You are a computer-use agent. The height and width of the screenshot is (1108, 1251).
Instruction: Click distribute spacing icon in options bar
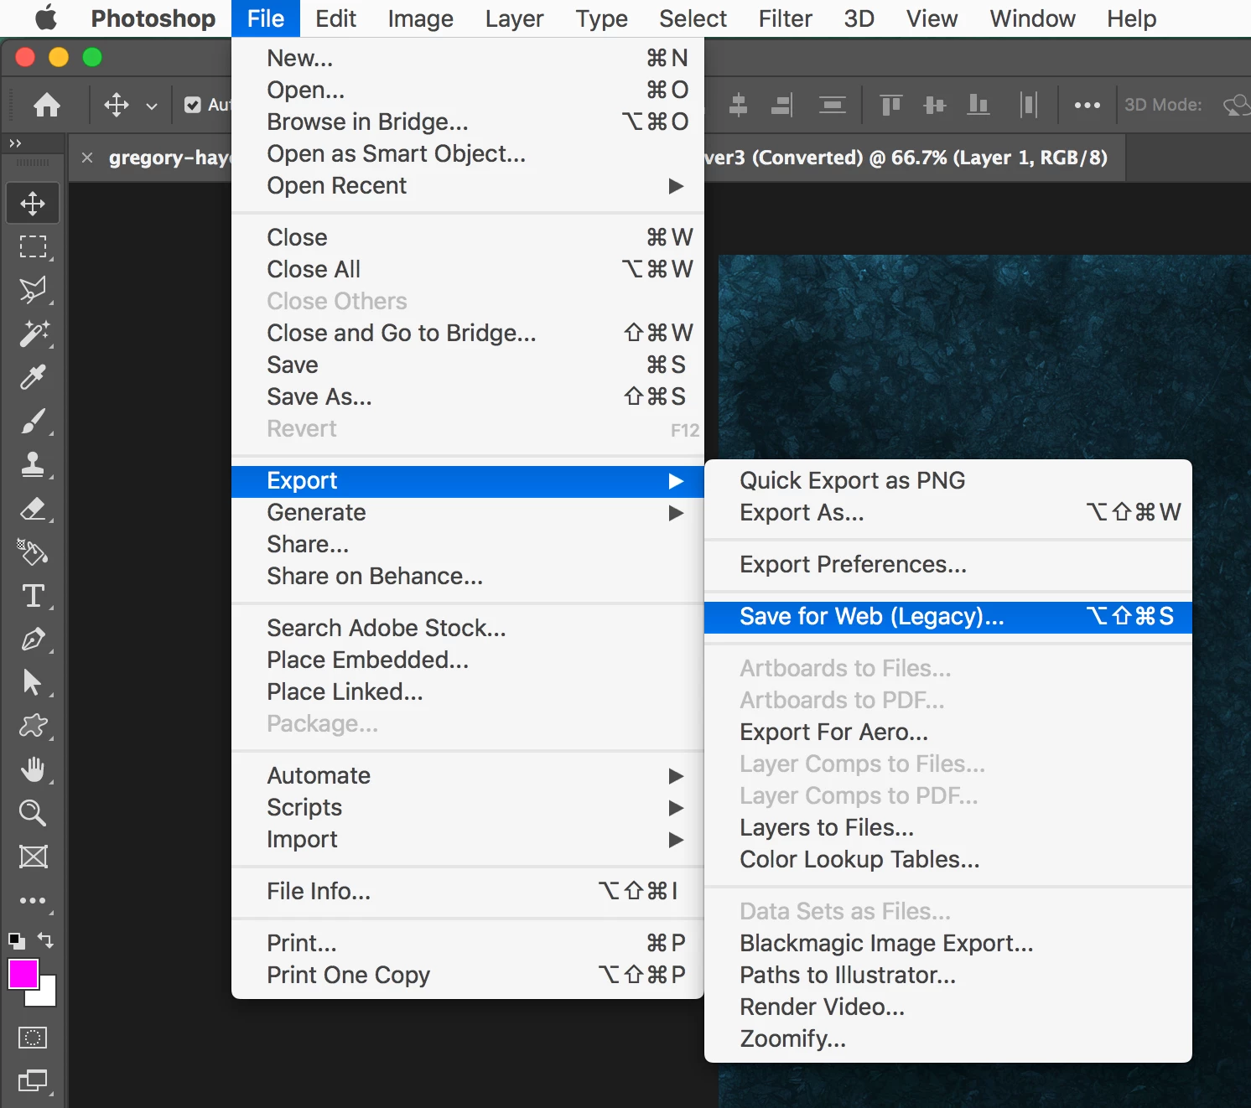[x=1029, y=105]
